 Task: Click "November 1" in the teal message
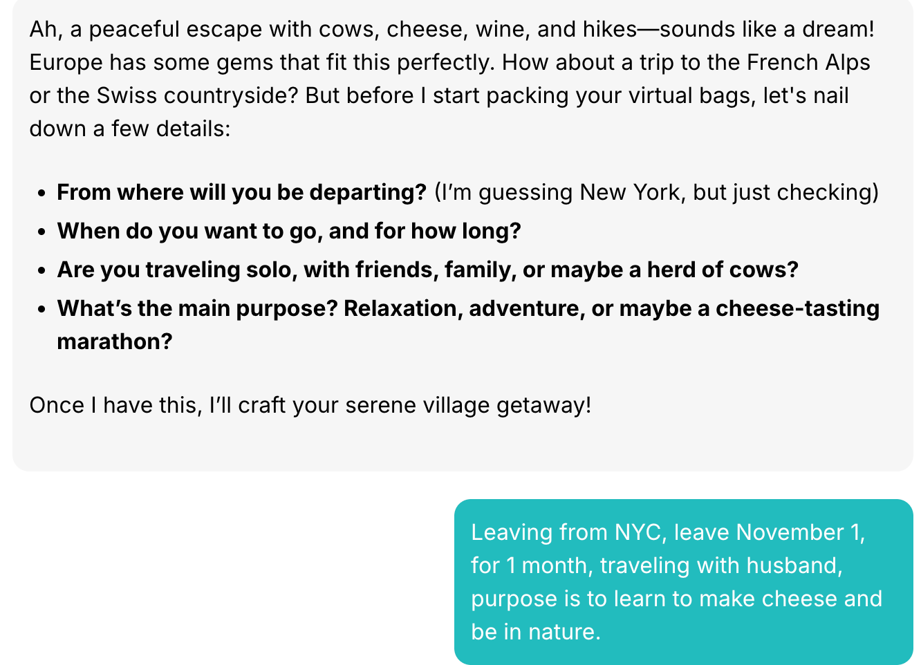coord(800,532)
